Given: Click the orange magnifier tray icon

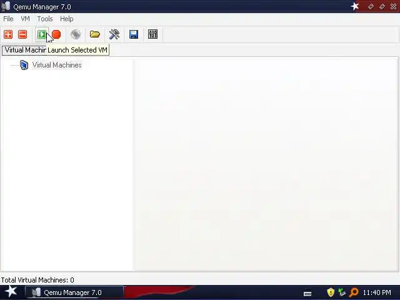Looking at the screenshot, I should point(354,292).
